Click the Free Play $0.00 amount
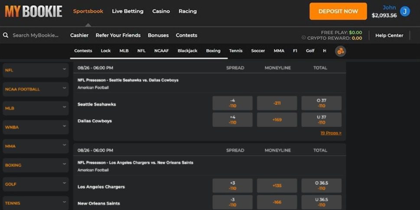 tap(355, 33)
